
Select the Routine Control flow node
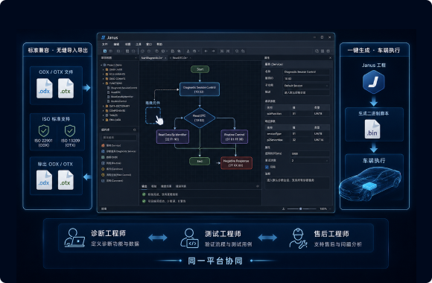tap(234, 137)
